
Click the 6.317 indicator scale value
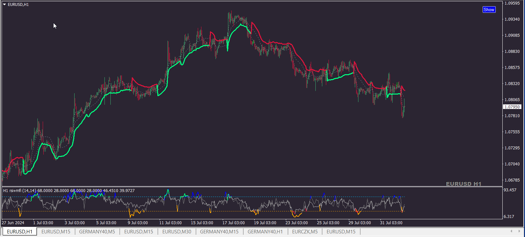[509, 216]
